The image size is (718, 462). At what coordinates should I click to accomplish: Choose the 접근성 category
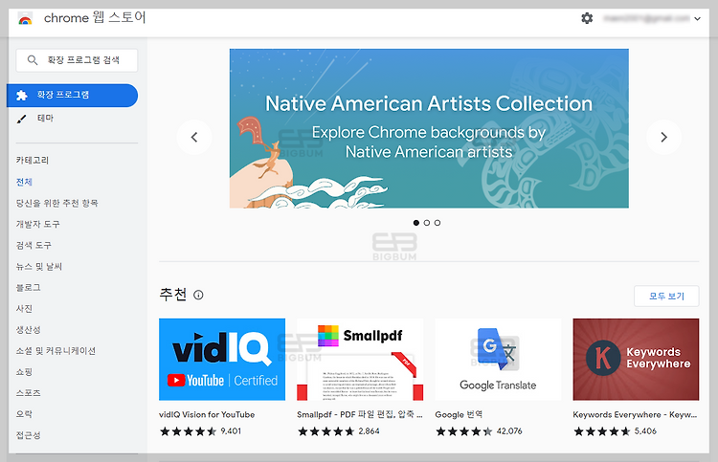click(29, 434)
